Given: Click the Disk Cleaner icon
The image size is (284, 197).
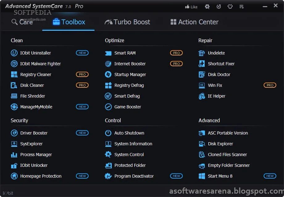Looking at the screenshot, I should [14, 85].
